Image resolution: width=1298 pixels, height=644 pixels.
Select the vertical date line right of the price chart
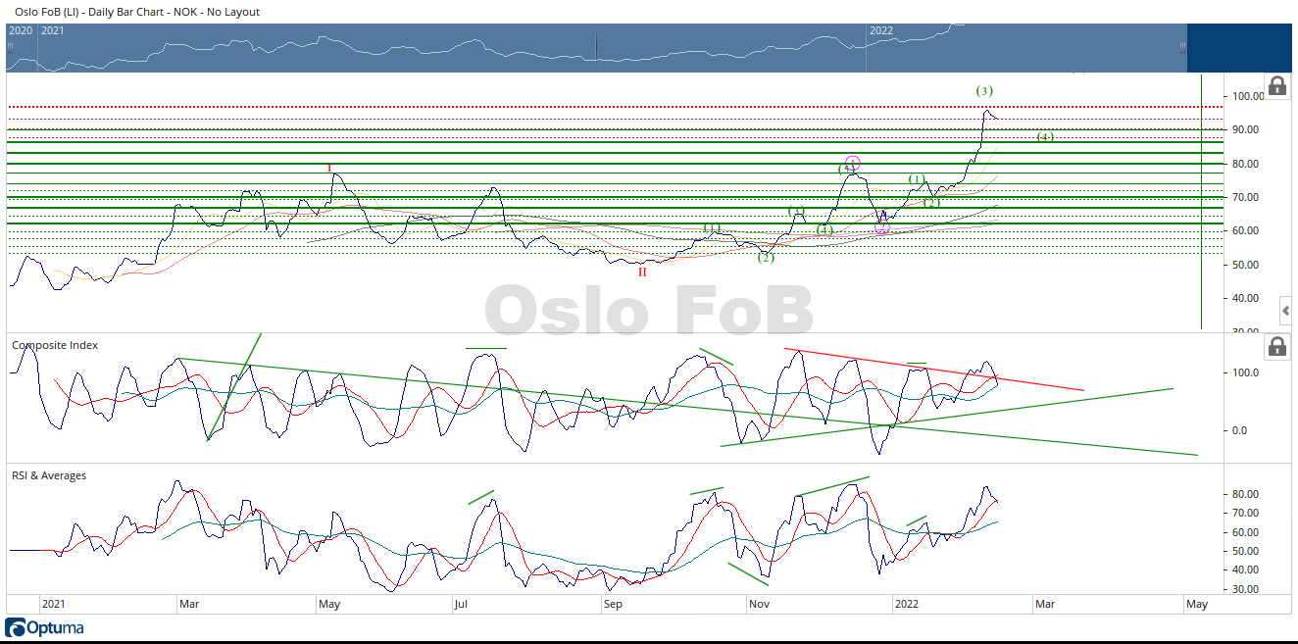1201,201
